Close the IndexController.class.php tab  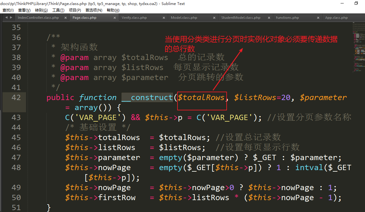click(66, 18)
